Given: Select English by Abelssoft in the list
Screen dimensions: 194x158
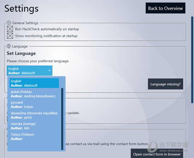Looking at the screenshot, I should (x=34, y=83).
